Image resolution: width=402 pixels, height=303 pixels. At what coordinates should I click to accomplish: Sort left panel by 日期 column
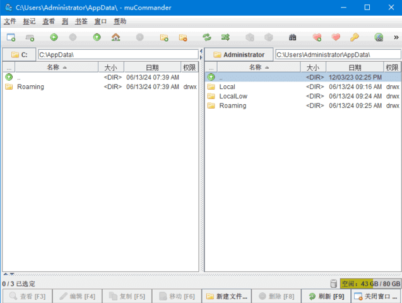tap(152, 68)
